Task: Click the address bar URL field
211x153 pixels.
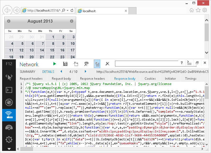Action: [x=44, y=11]
